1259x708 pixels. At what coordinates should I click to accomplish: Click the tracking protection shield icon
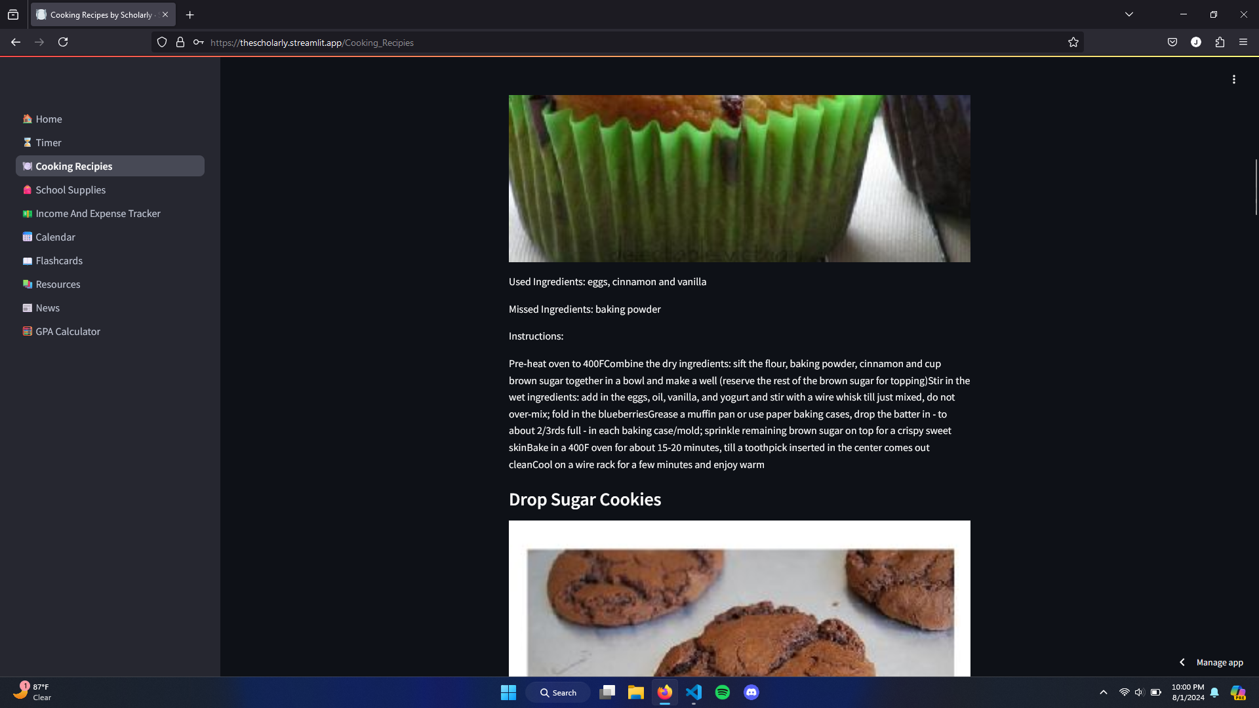click(x=162, y=43)
